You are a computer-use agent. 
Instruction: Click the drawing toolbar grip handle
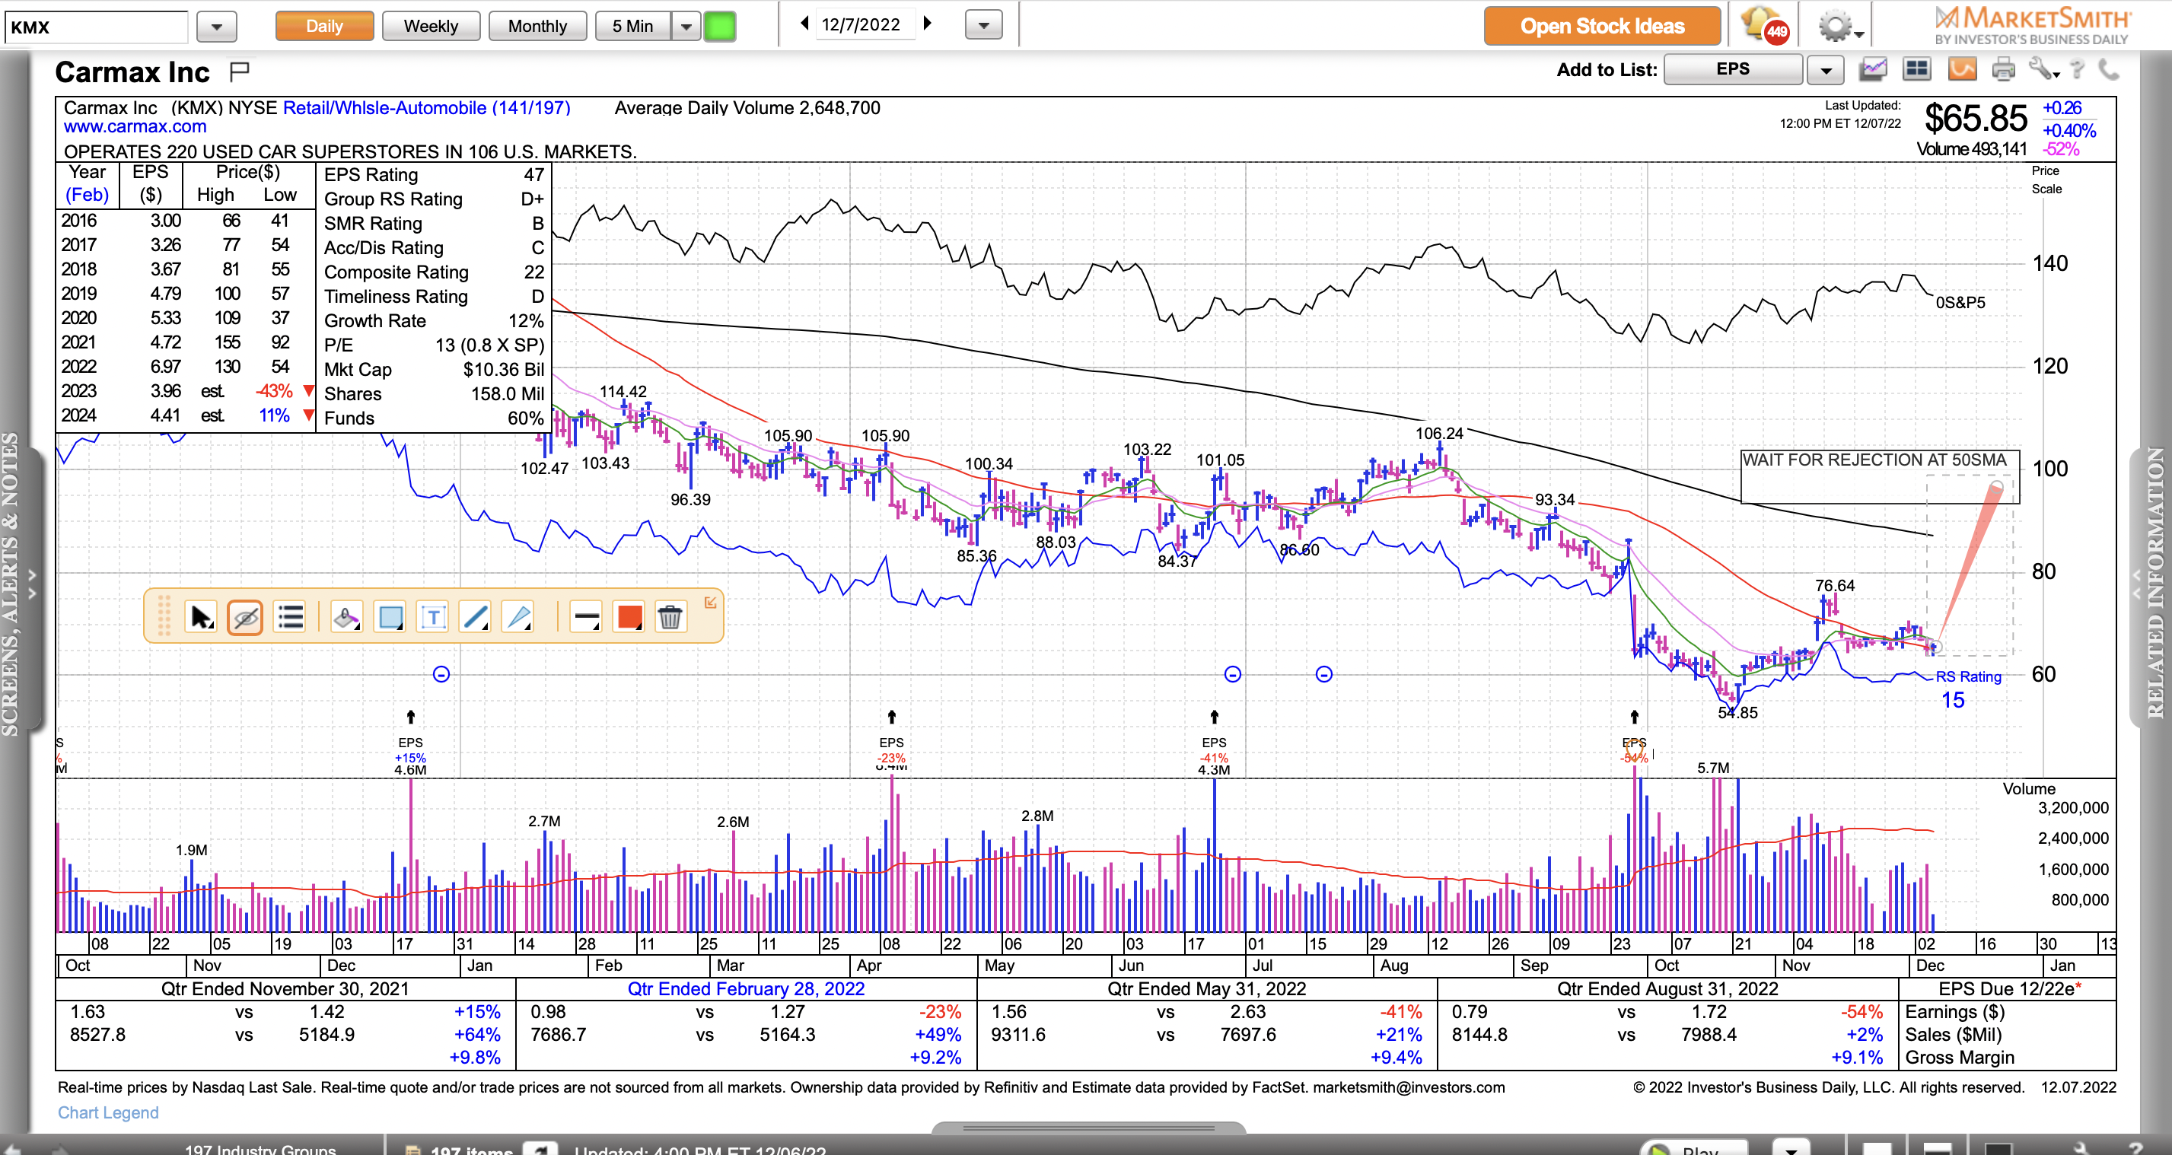coord(164,616)
